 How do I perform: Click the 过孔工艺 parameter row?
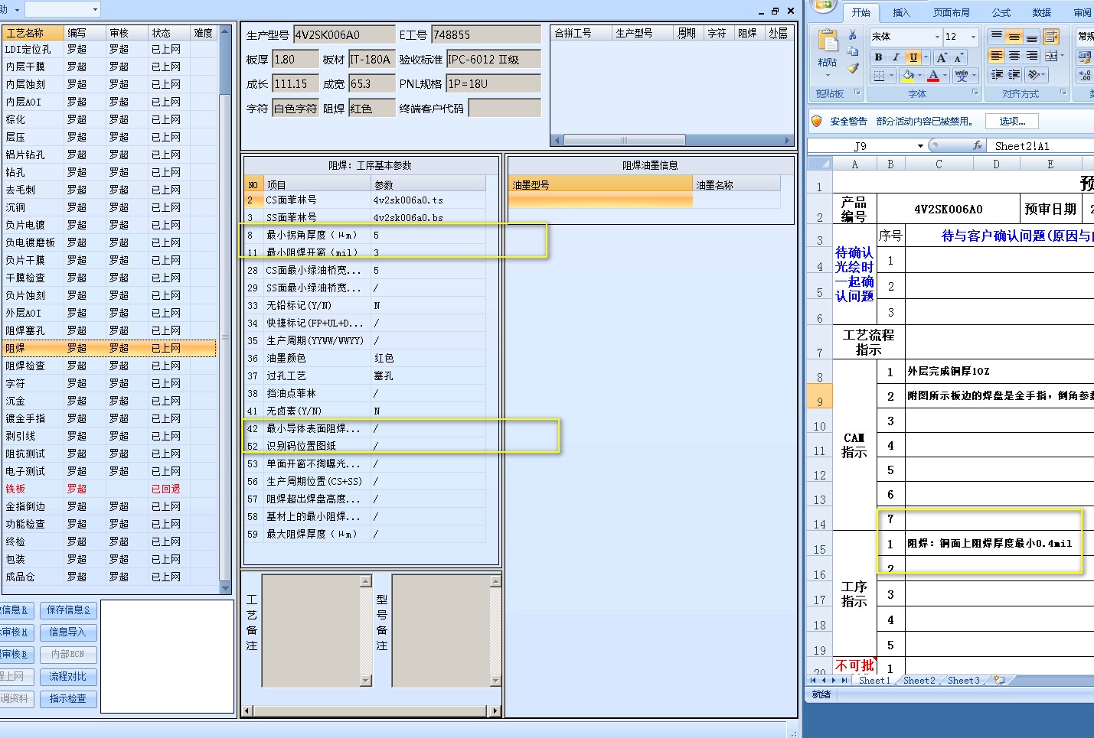365,376
